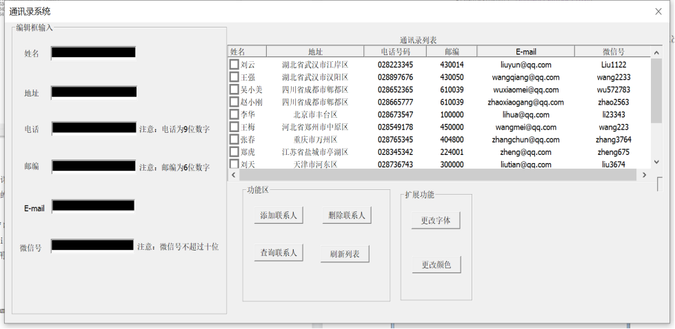Viewport: 675px width, 329px height.
Task: Tick the checkbox next to 刘天
Action: click(234, 164)
